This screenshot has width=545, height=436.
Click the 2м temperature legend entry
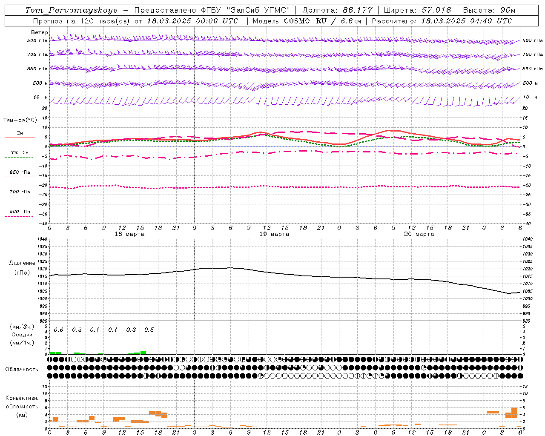(x=20, y=133)
